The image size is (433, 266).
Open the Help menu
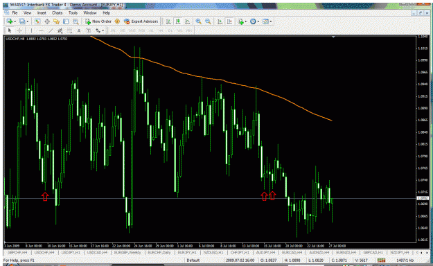click(x=106, y=12)
